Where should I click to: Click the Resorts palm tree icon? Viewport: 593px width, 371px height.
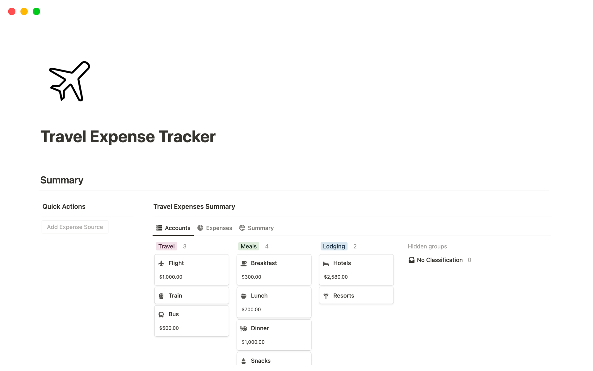coord(326,296)
